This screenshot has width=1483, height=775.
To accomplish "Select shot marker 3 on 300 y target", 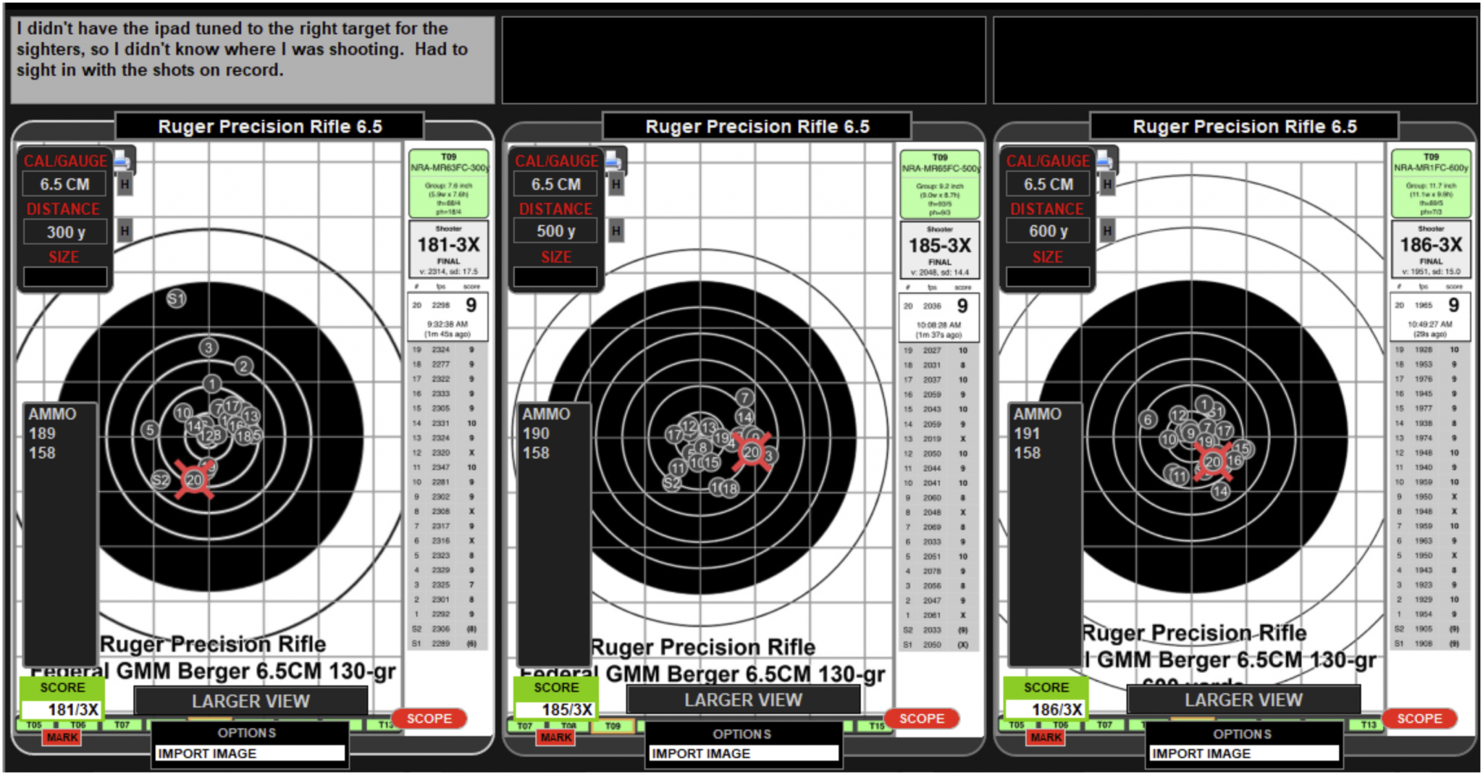I will 209,348.
